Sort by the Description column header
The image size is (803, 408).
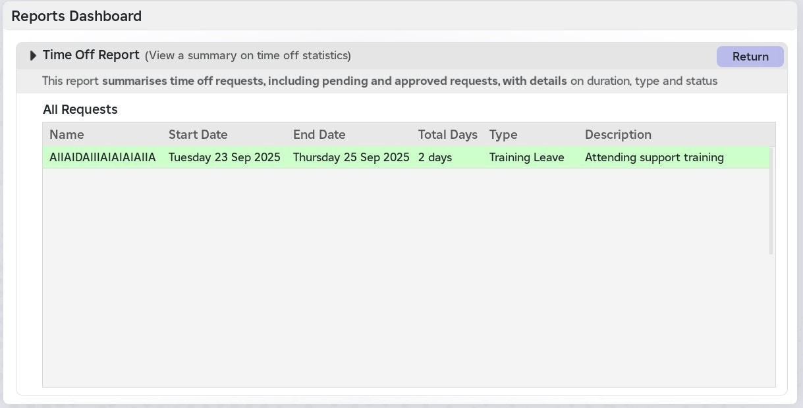point(618,135)
